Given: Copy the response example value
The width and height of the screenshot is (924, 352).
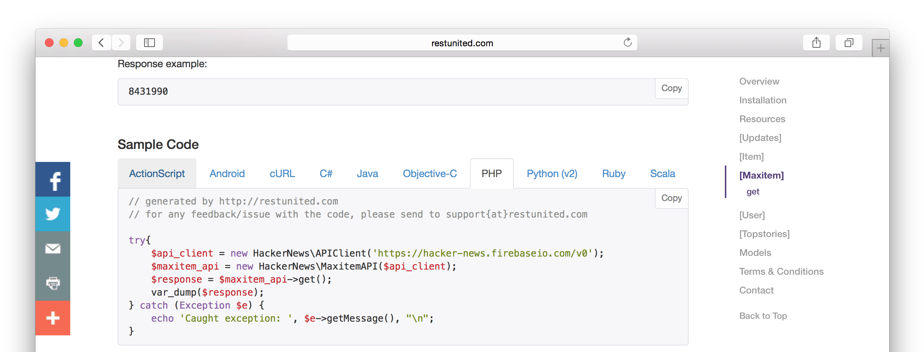Looking at the screenshot, I should point(672,88).
